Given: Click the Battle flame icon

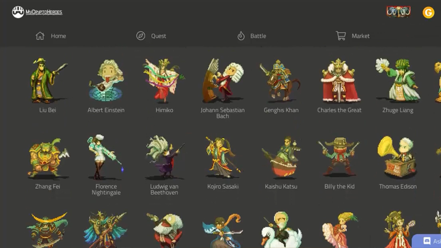Looking at the screenshot, I should point(241,36).
